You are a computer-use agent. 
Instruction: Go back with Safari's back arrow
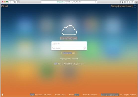tap(10, 2)
